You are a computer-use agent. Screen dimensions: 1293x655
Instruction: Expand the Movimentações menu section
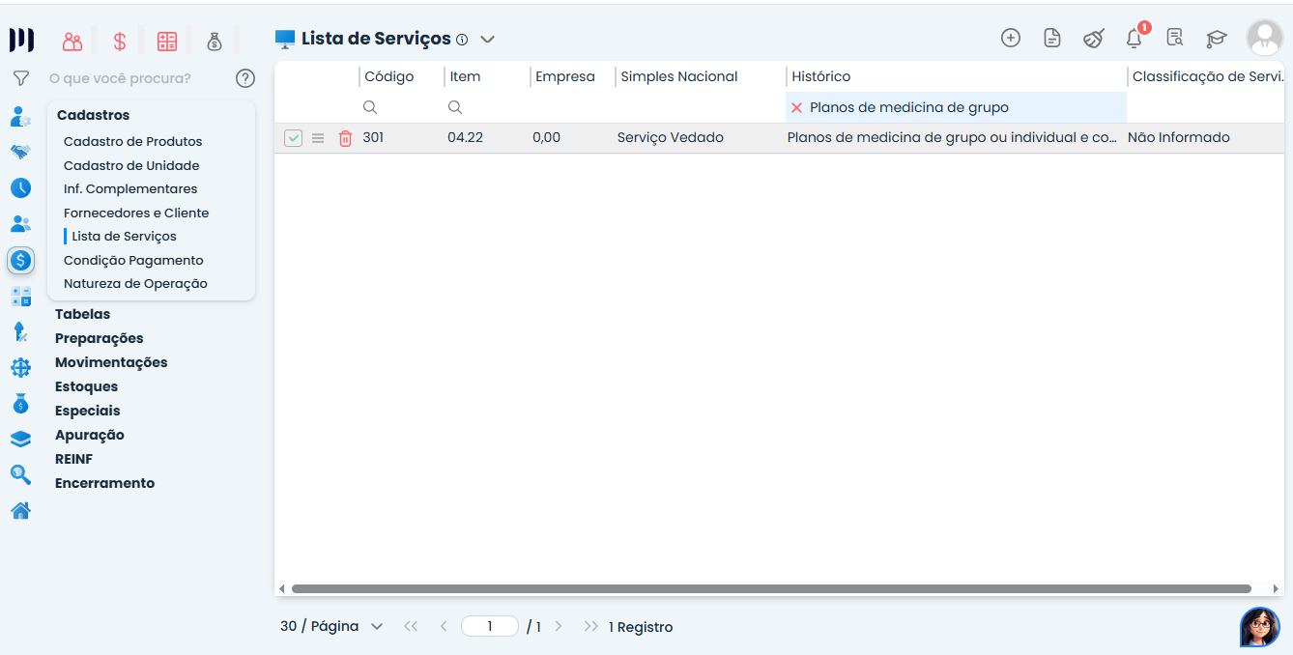click(111, 362)
